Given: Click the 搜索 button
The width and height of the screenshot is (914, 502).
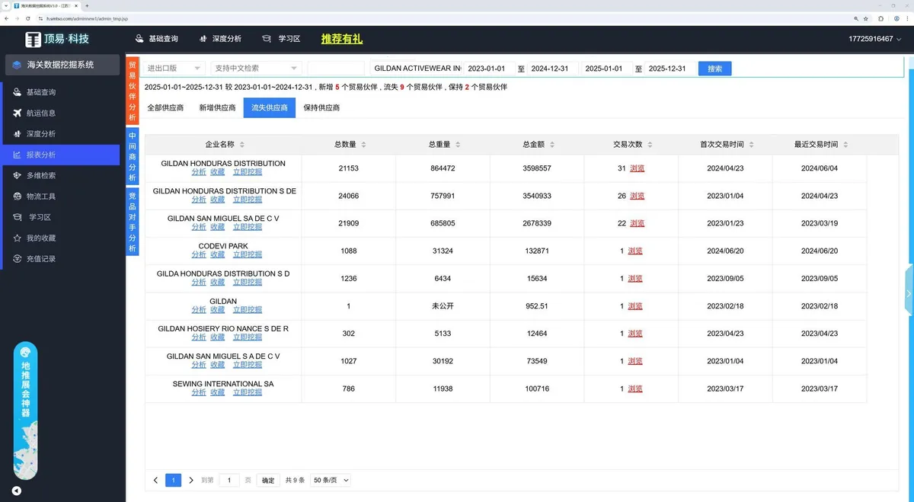Looking at the screenshot, I should (715, 69).
